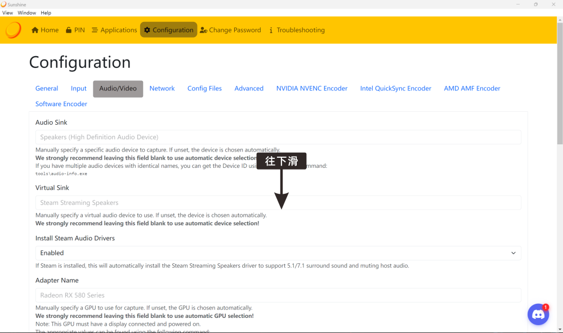Click the PIN lock icon
Screen dimensions: 563x333
click(x=69, y=30)
